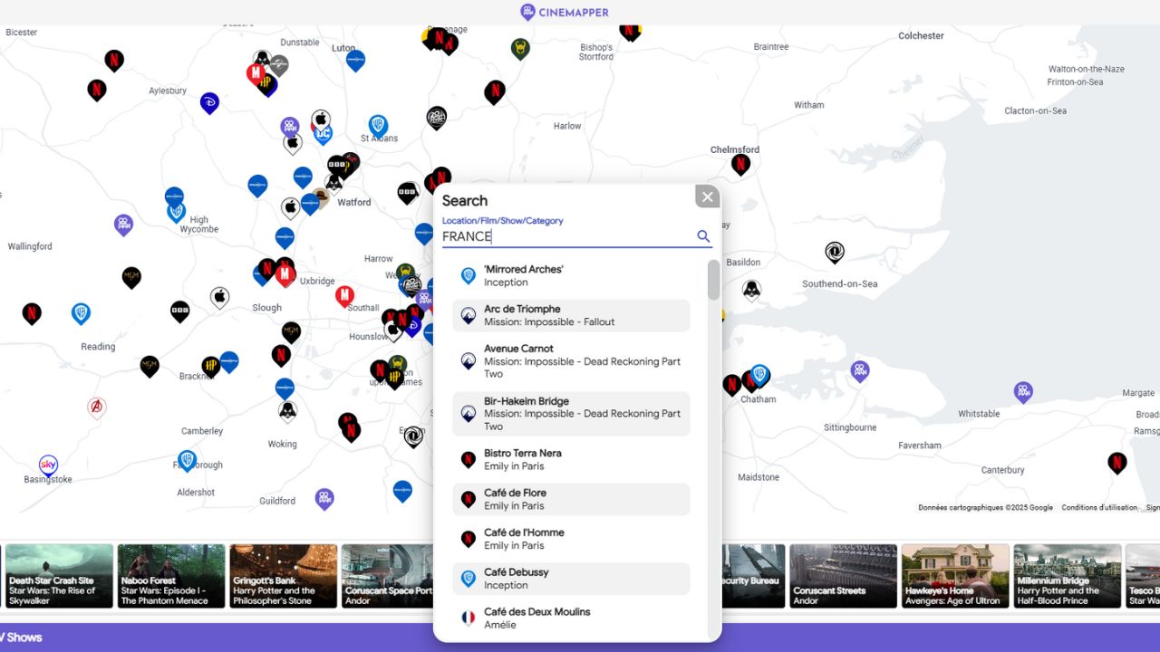Open the Bistro Terra Nera Emily in Paris result
Viewport: 1160px width, 652px height.
pos(571,459)
